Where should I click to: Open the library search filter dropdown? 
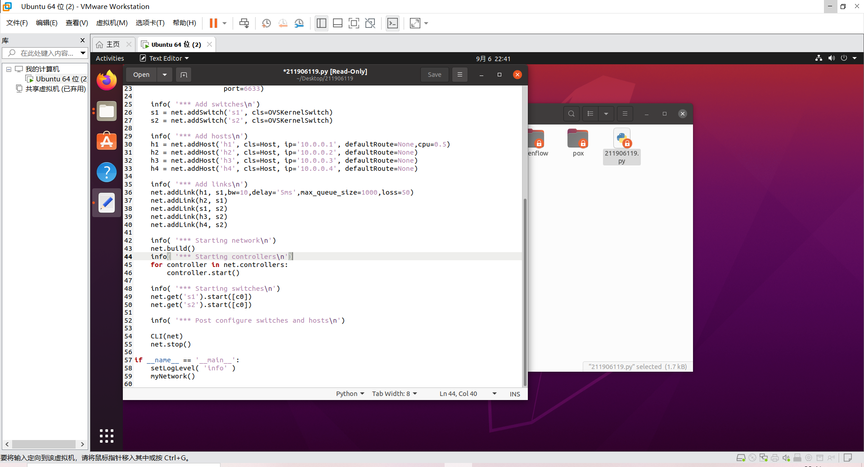83,53
